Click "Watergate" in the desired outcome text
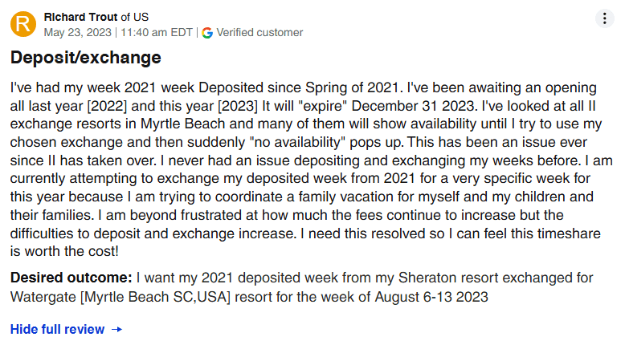The height and width of the screenshot is (345, 625). pos(45,298)
